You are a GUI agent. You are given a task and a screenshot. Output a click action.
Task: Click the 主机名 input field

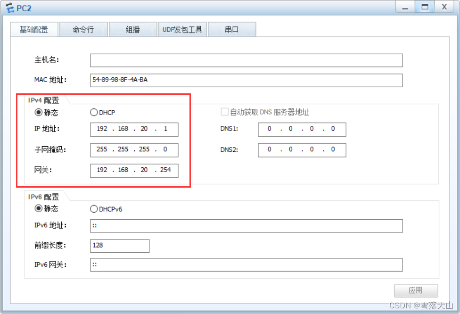pyautogui.click(x=246, y=60)
